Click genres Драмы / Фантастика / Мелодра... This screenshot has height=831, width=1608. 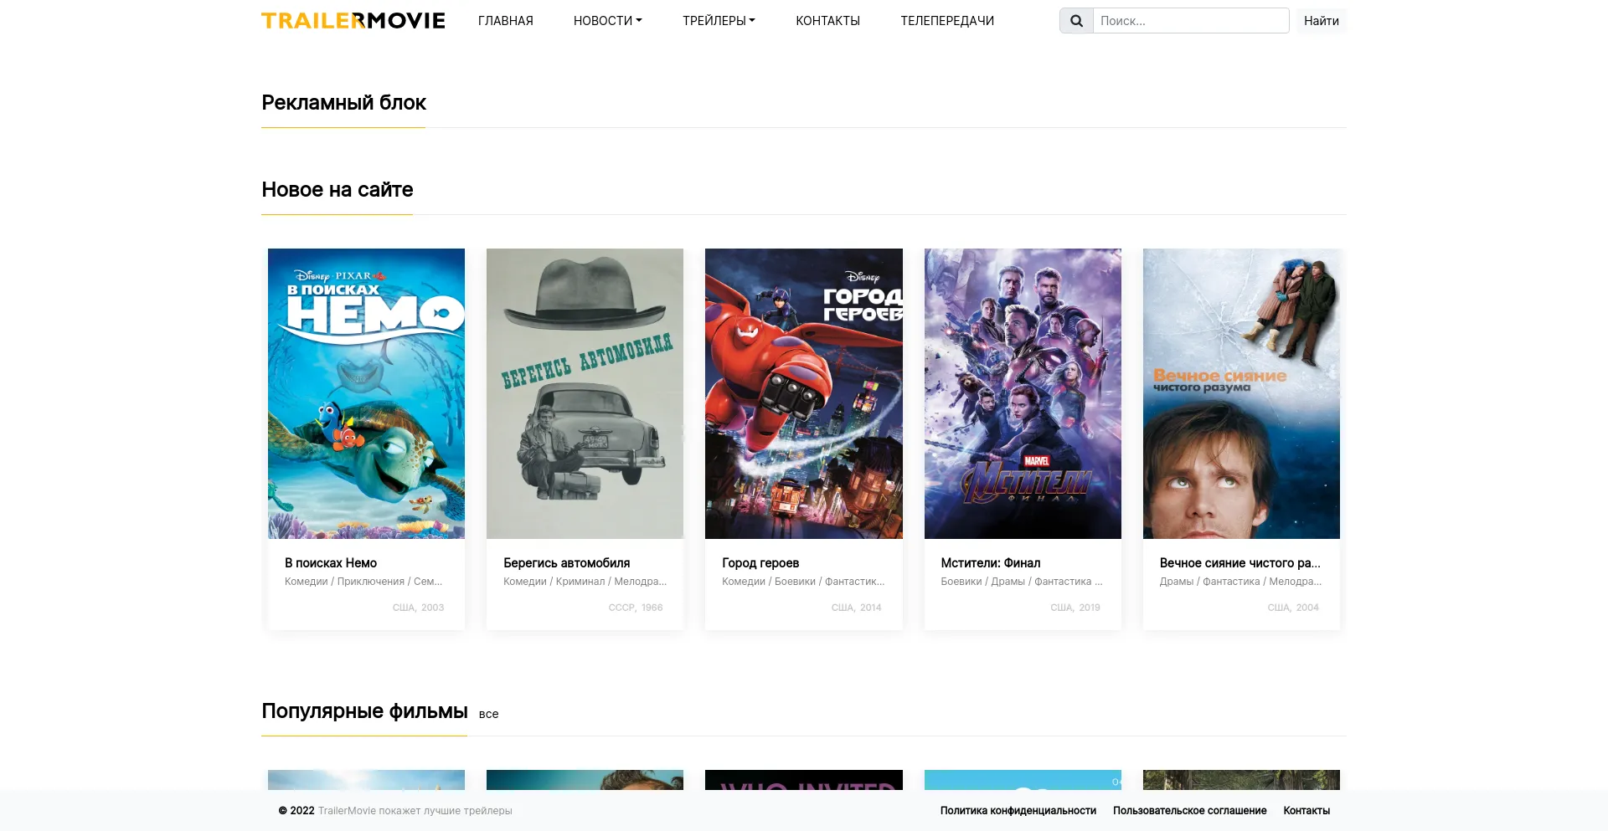(1240, 582)
